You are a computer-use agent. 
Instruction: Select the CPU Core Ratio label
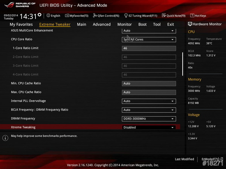point(21,39)
